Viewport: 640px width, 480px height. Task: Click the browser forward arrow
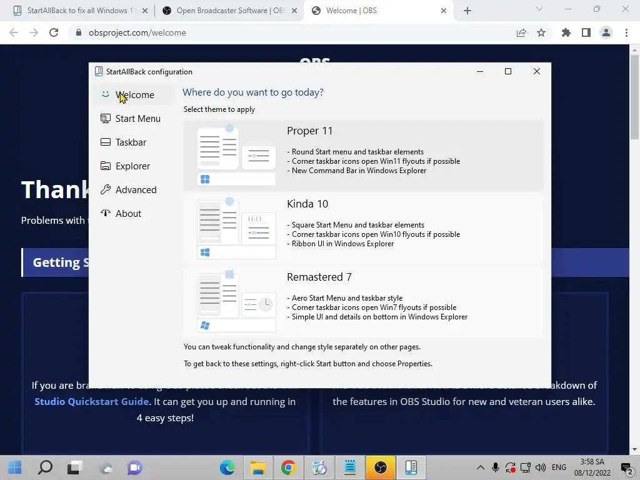pos(34,32)
